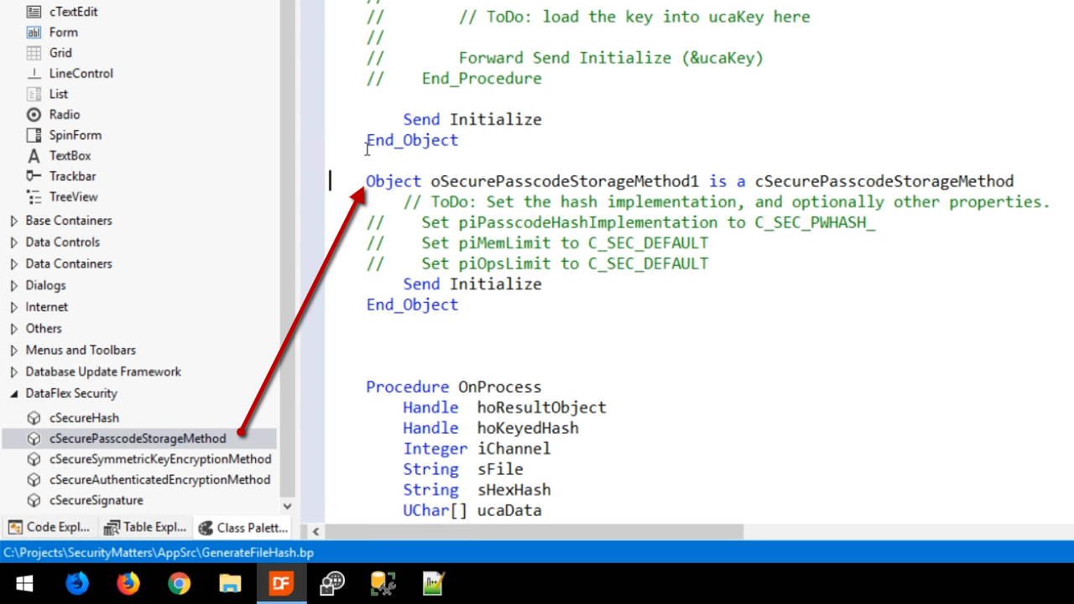Select the Trackbar control icon
Viewport: 1074px width, 604px height.
click(x=34, y=176)
